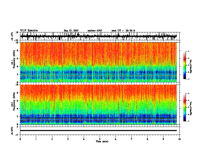Click the 'ch.1(V)' waveform axis label
Viewport: 202px width, 156px height.
pos(12,36)
